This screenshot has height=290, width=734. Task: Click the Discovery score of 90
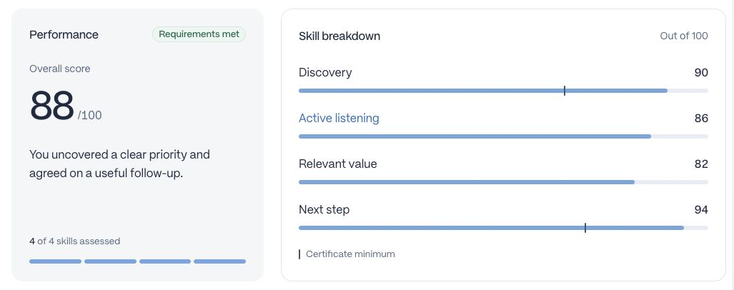[701, 73]
